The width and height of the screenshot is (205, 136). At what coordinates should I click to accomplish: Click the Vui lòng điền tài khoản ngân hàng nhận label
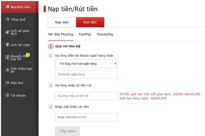(84, 56)
